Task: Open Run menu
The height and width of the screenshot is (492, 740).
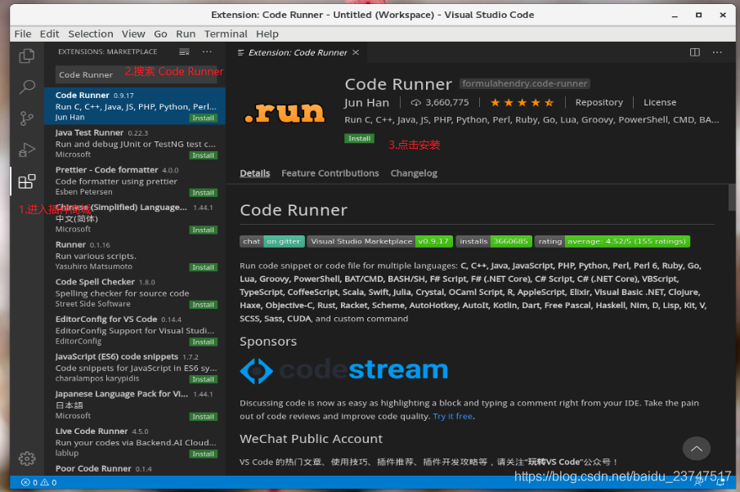Action: pyautogui.click(x=186, y=34)
